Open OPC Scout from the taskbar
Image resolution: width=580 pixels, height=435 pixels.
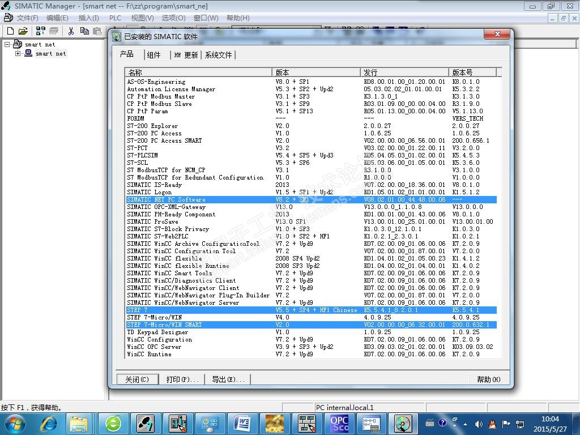339,424
